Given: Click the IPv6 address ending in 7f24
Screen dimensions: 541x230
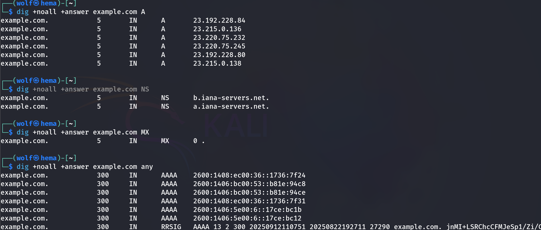Looking at the screenshot, I should pos(249,176).
